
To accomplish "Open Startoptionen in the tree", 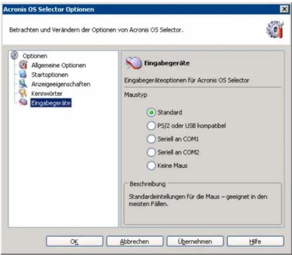I will [50, 75].
